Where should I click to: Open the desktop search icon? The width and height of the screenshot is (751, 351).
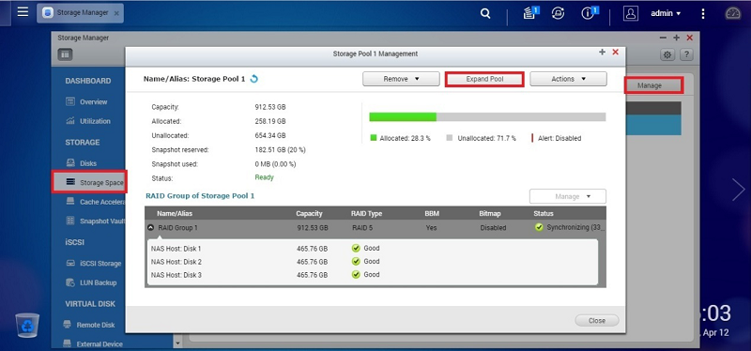click(485, 13)
